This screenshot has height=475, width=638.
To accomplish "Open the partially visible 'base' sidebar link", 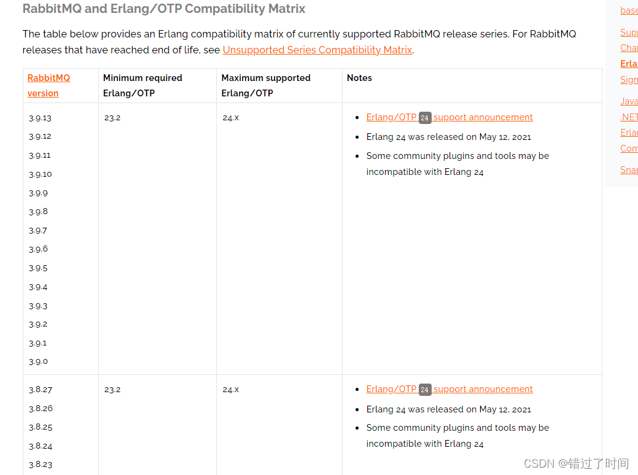I will [629, 10].
